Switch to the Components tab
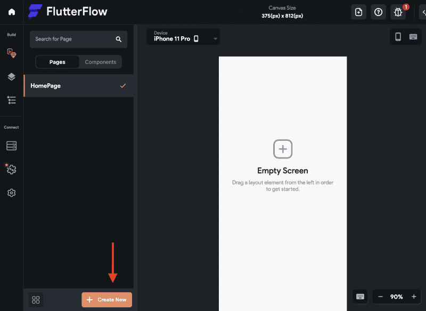The image size is (426, 311). (101, 62)
